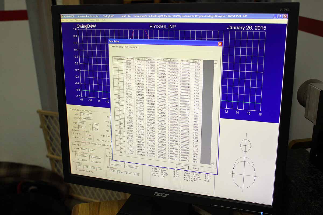Open the Utility menu
This screenshot has height=215, width=323.
click(98, 20)
